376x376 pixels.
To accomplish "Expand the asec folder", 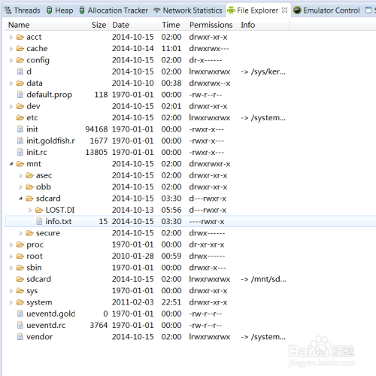I will 21,176.
